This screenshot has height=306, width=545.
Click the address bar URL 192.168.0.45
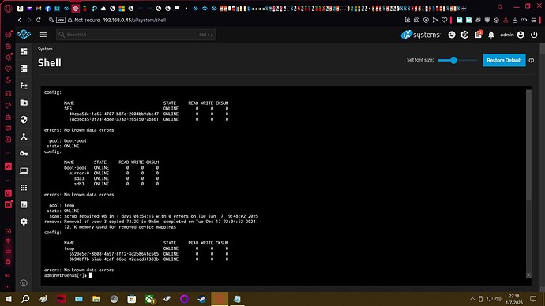tap(134, 21)
